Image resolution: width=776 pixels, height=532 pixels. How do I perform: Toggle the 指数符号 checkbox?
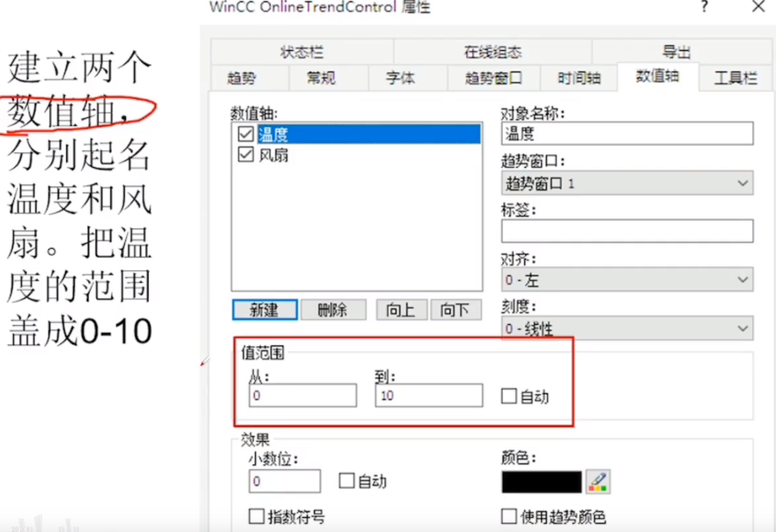(x=256, y=517)
